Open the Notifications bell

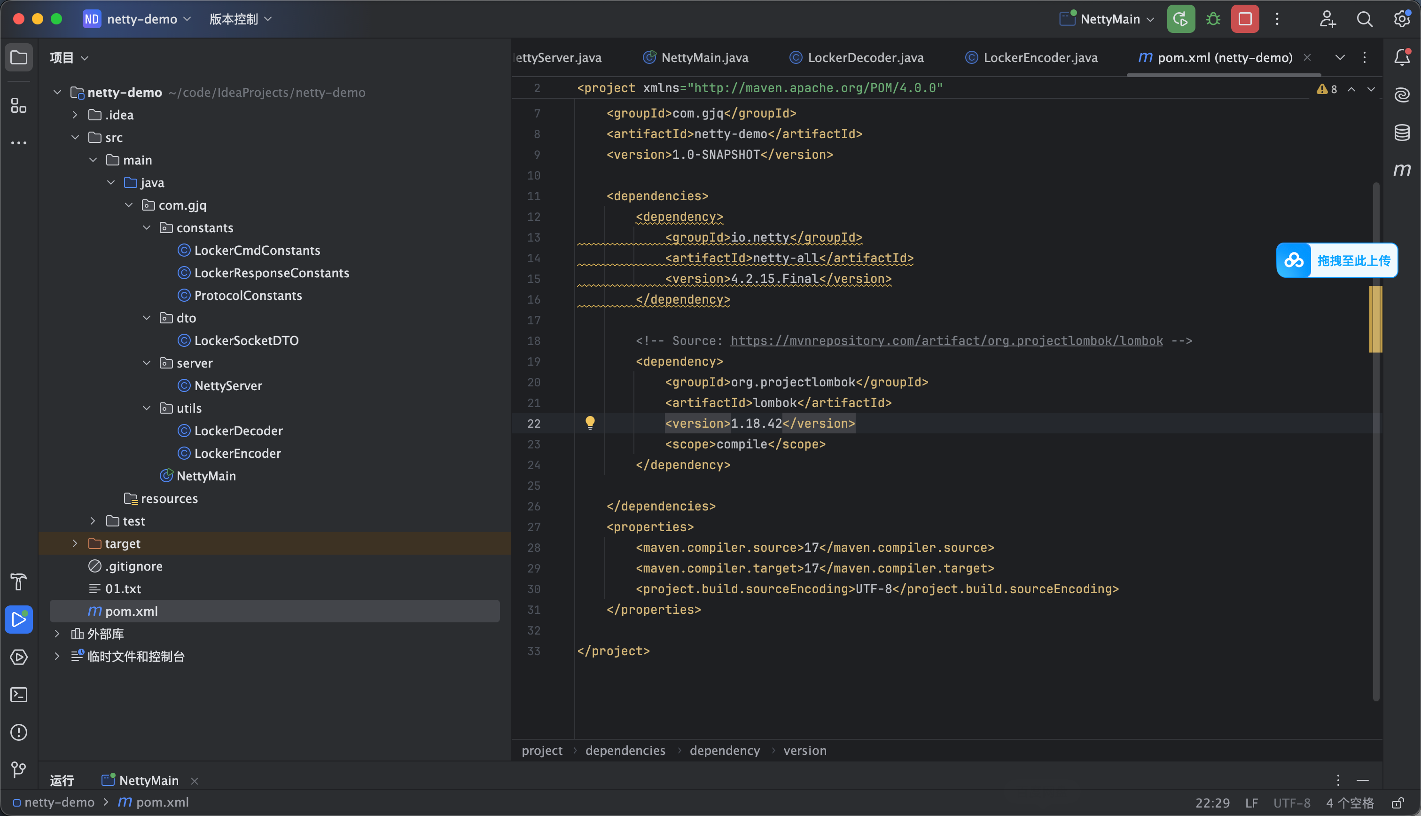pyautogui.click(x=1401, y=57)
